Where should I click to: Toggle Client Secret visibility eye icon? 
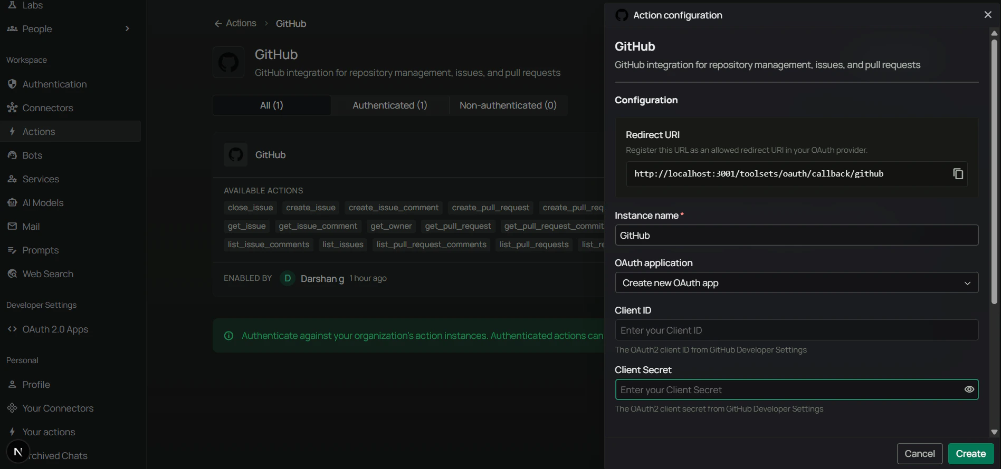click(x=969, y=389)
